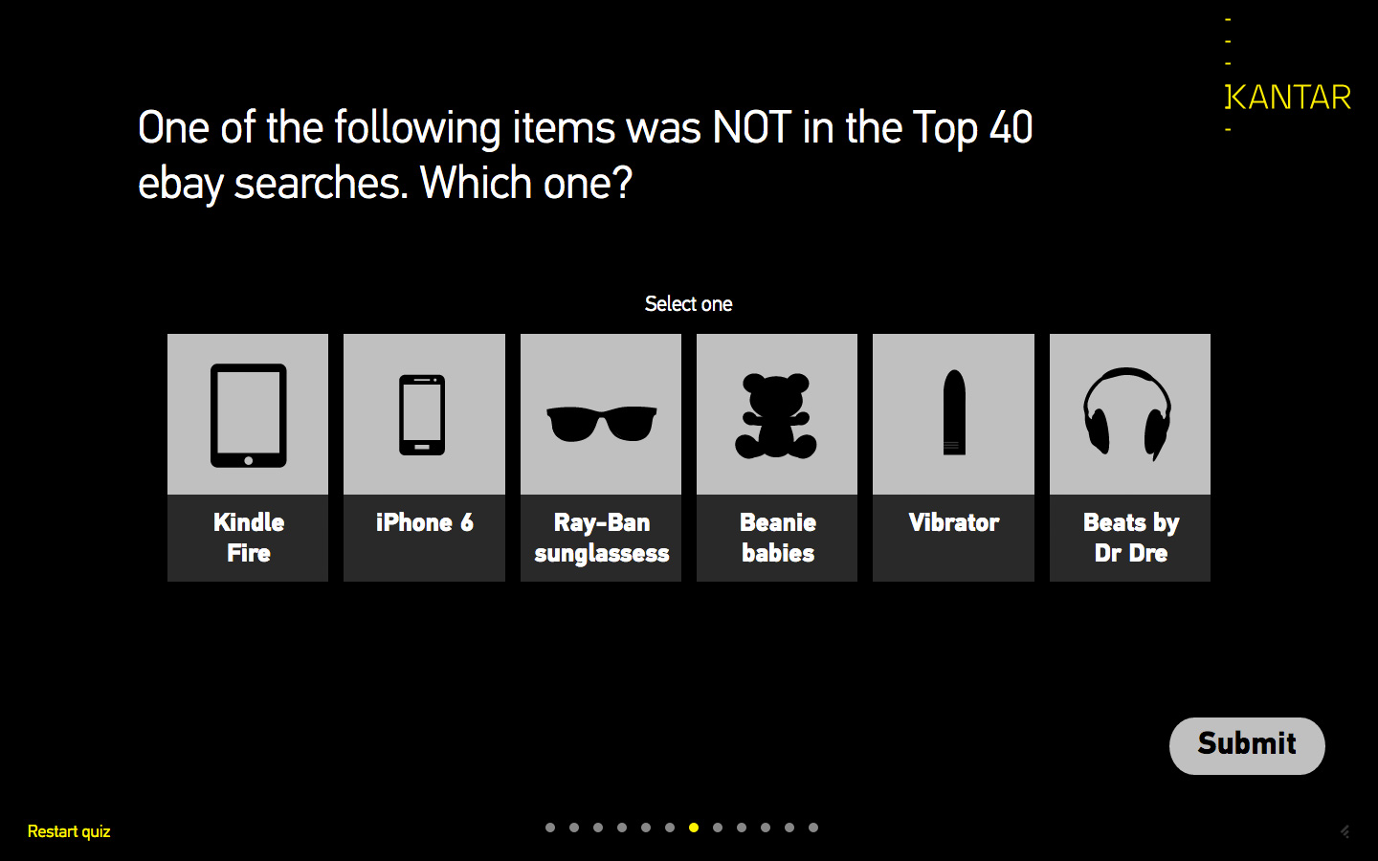The image size is (1378, 861).
Task: Click the resize handle icon in corner
Action: click(x=1345, y=831)
